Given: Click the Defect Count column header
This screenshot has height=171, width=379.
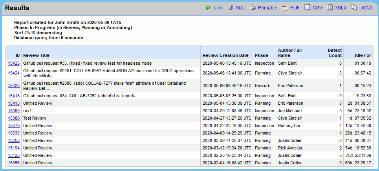Looking at the screenshot, I should click(335, 53).
